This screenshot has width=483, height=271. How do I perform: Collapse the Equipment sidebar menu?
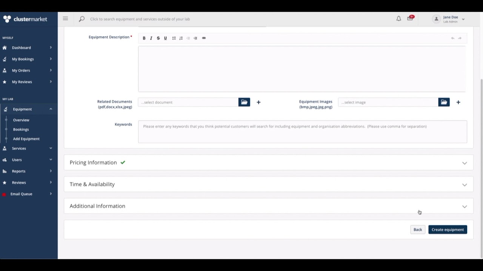(x=29, y=109)
